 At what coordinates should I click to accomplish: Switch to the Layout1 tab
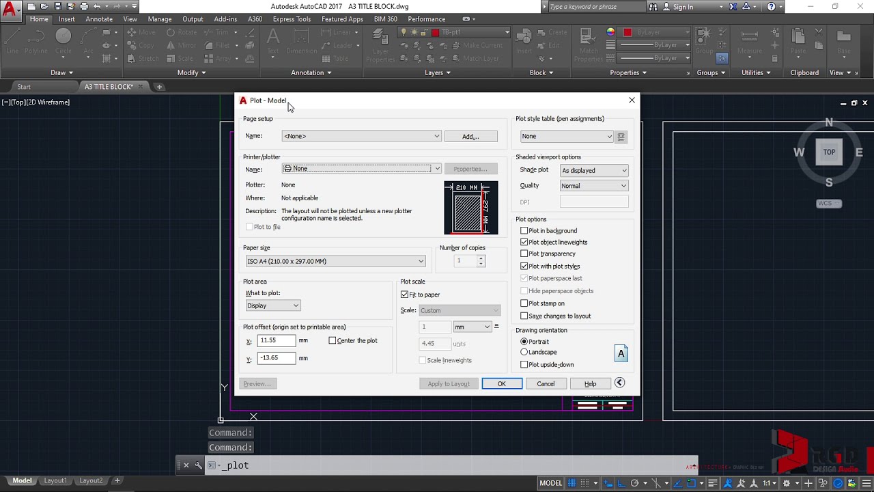pyautogui.click(x=56, y=480)
